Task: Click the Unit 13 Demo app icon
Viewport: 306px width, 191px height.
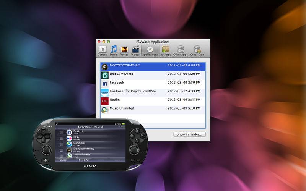Action: [x=104, y=75]
